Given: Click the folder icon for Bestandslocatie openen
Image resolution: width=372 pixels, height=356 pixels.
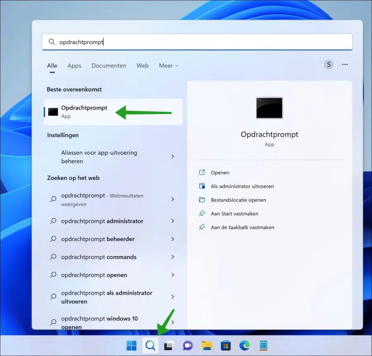Looking at the screenshot, I should point(202,200).
